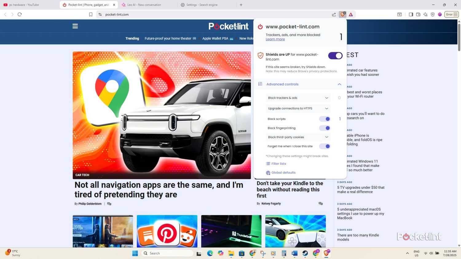Viewport: 461px width, 259px height.
Task: Open the Settings - Search engine tab
Action: pos(202,5)
